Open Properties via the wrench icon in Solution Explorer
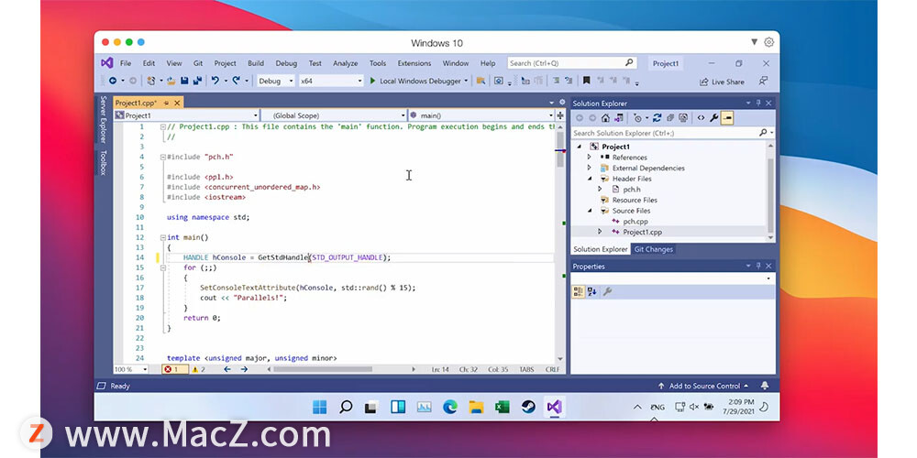Image resolution: width=917 pixels, height=458 pixels. pos(714,118)
